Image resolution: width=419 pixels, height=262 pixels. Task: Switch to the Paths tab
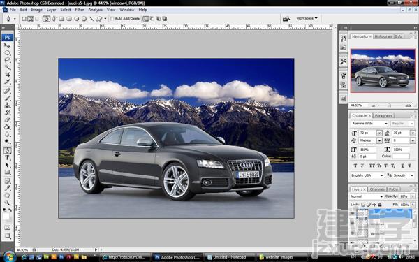pyautogui.click(x=393, y=189)
